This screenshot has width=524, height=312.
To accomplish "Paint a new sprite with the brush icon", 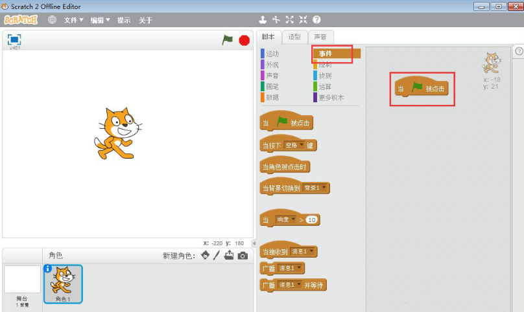I will pos(217,255).
